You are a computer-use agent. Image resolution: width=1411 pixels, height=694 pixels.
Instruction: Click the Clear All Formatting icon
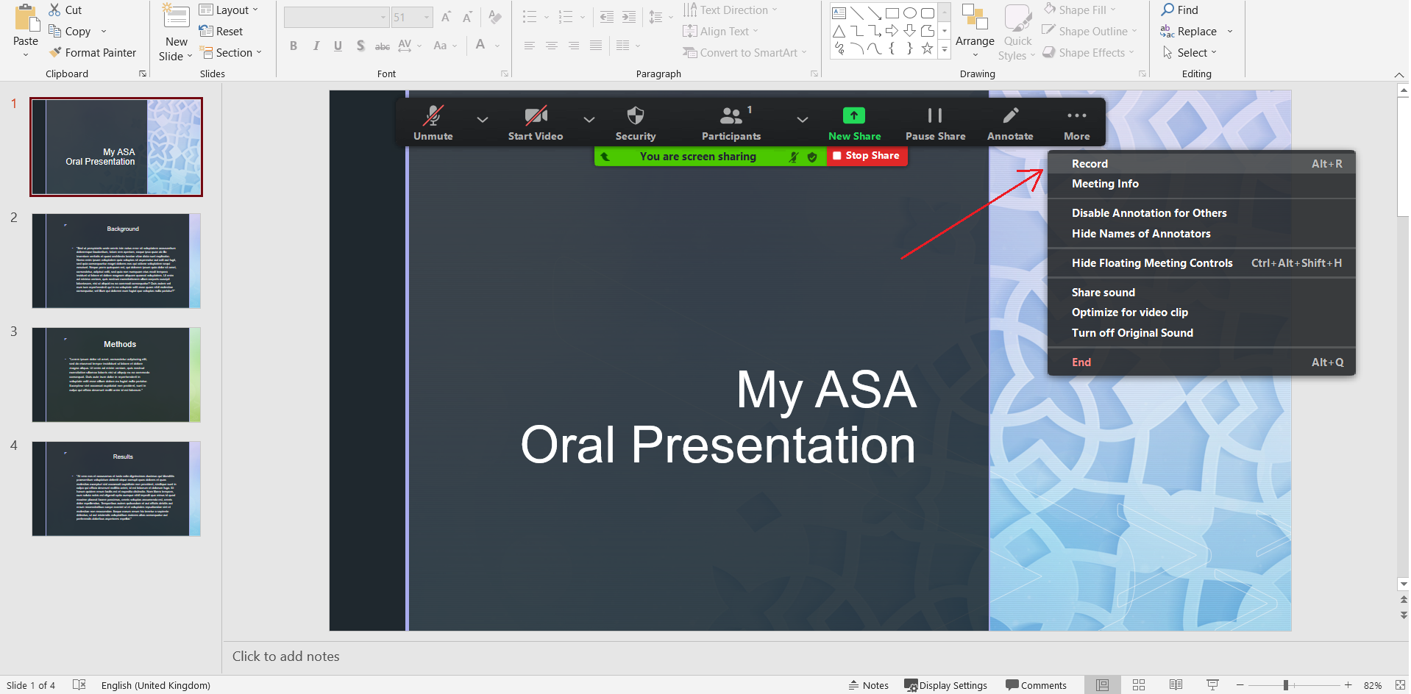[x=495, y=17]
